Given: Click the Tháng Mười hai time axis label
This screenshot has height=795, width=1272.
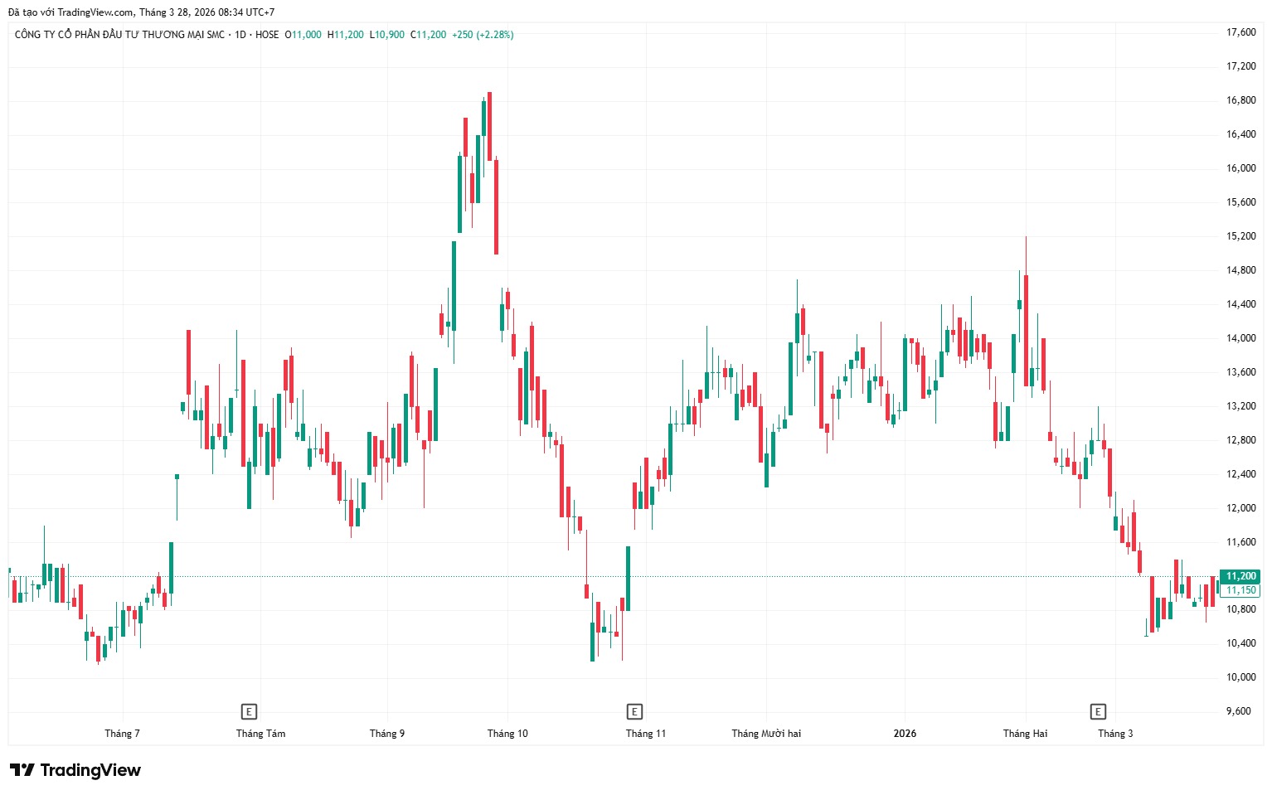Looking at the screenshot, I should click(x=766, y=734).
